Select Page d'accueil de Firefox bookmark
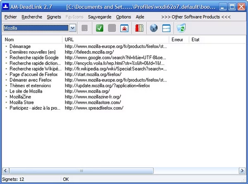The image size is (248, 184). click(33, 74)
